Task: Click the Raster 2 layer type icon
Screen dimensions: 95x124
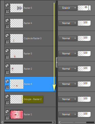Action: pos(7,66)
